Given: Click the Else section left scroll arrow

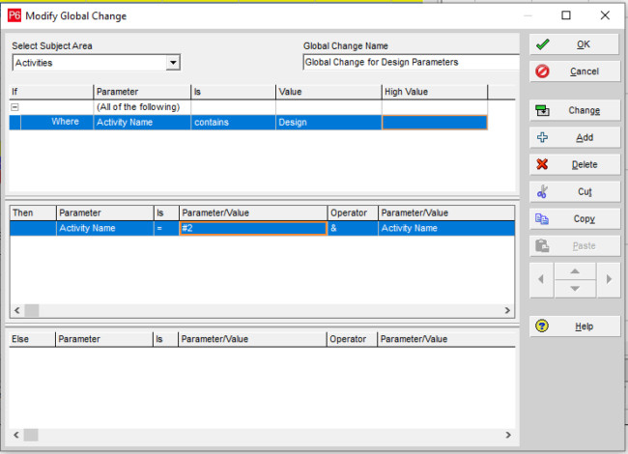Looking at the screenshot, I should coord(16,435).
